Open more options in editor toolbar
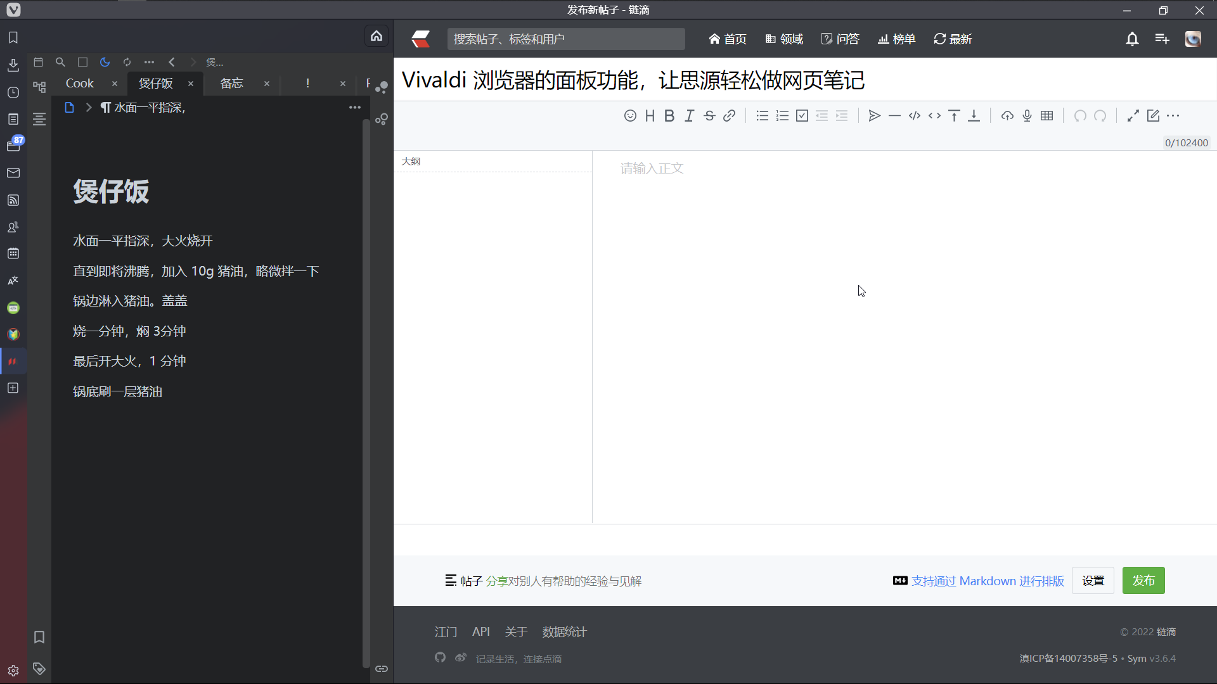 pyautogui.click(x=1173, y=116)
